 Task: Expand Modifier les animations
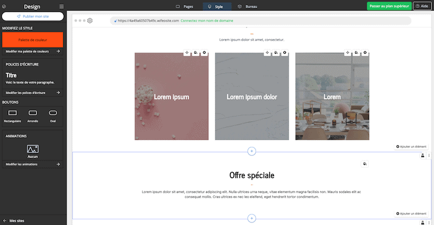(33, 164)
